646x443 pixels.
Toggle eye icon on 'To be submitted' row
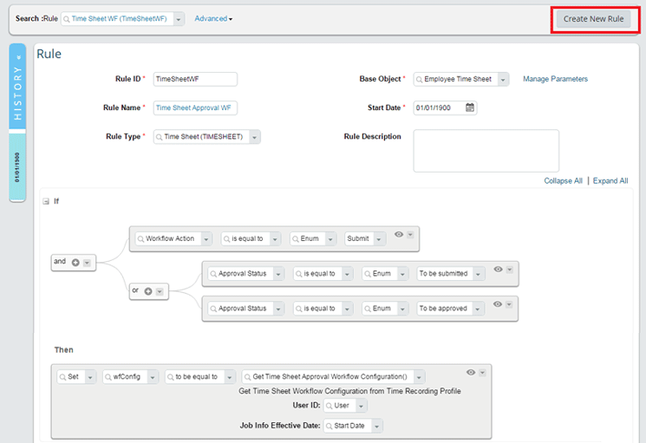pyautogui.click(x=498, y=270)
